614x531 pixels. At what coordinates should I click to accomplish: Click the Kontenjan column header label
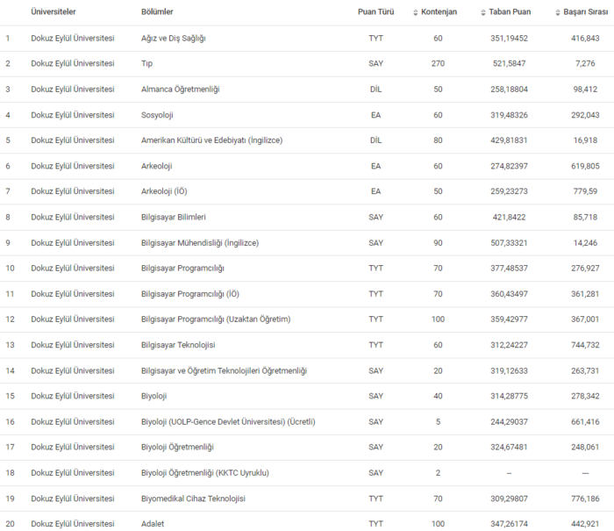439,11
